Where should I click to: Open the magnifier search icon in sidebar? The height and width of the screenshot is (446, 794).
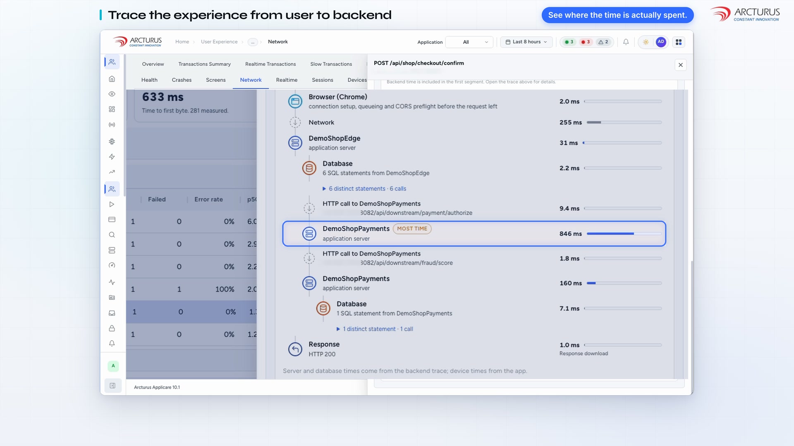[112, 235]
